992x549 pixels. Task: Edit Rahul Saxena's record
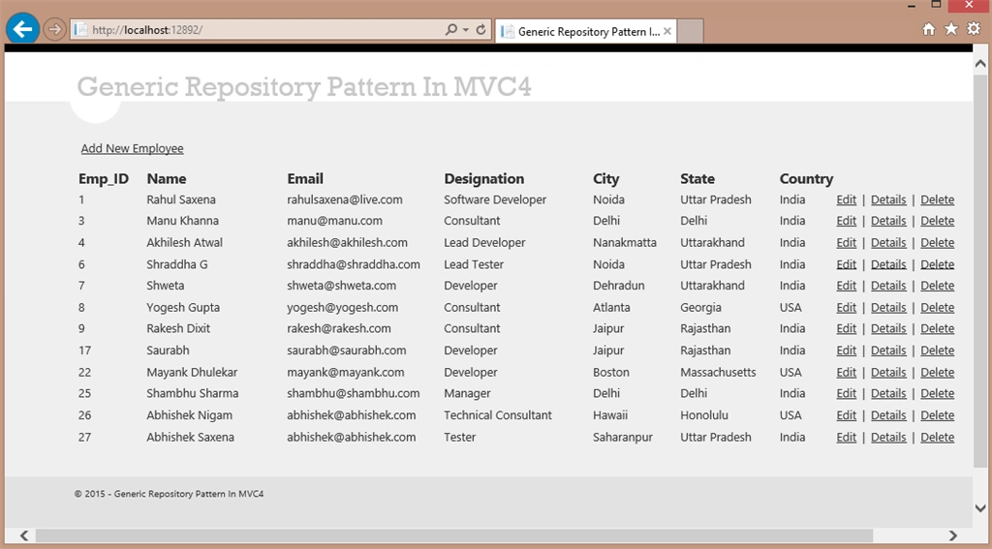pos(846,199)
